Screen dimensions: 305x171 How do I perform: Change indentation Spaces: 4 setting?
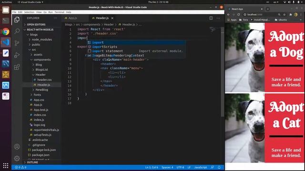(167, 167)
